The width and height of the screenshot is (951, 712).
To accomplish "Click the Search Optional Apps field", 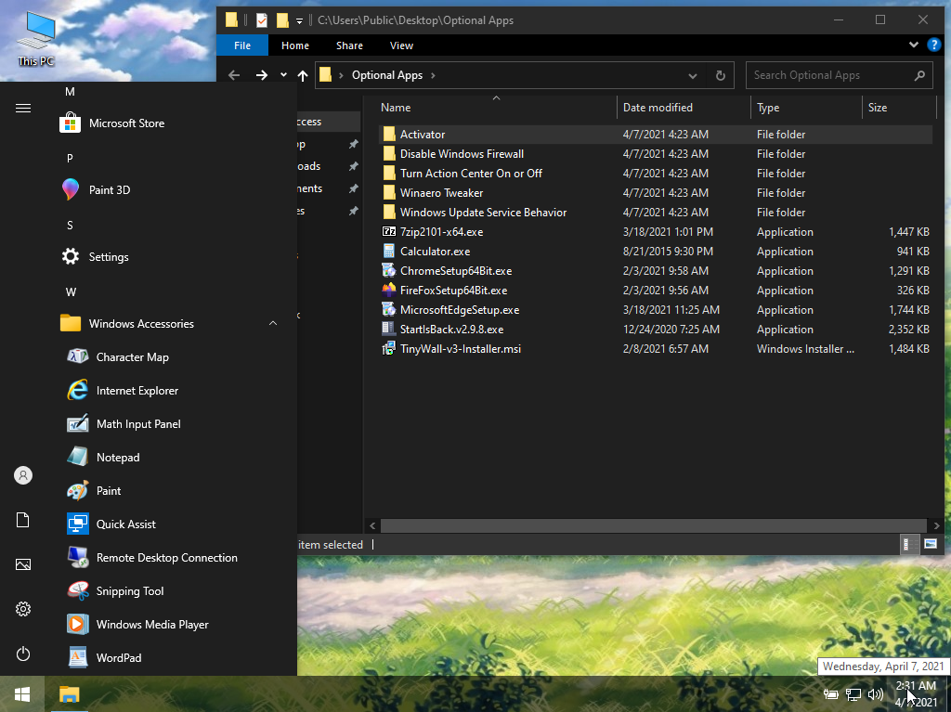I will coord(839,75).
